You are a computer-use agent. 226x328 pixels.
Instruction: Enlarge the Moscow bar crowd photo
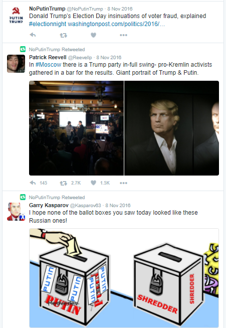pyautogui.click(x=76, y=128)
